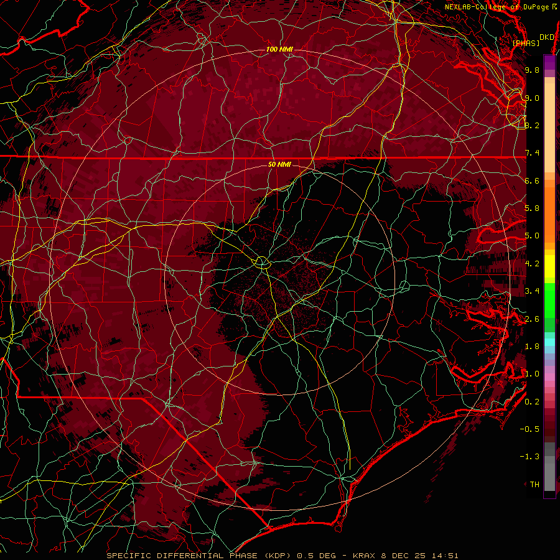Viewport: 560px width, 560px height.
Task: Pick the purple swatch atop the color bar
Action: 549,62
